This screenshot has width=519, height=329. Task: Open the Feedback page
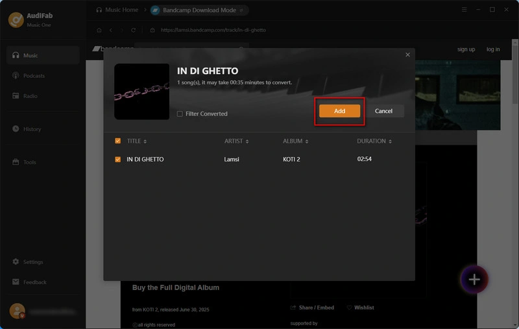tap(43, 282)
